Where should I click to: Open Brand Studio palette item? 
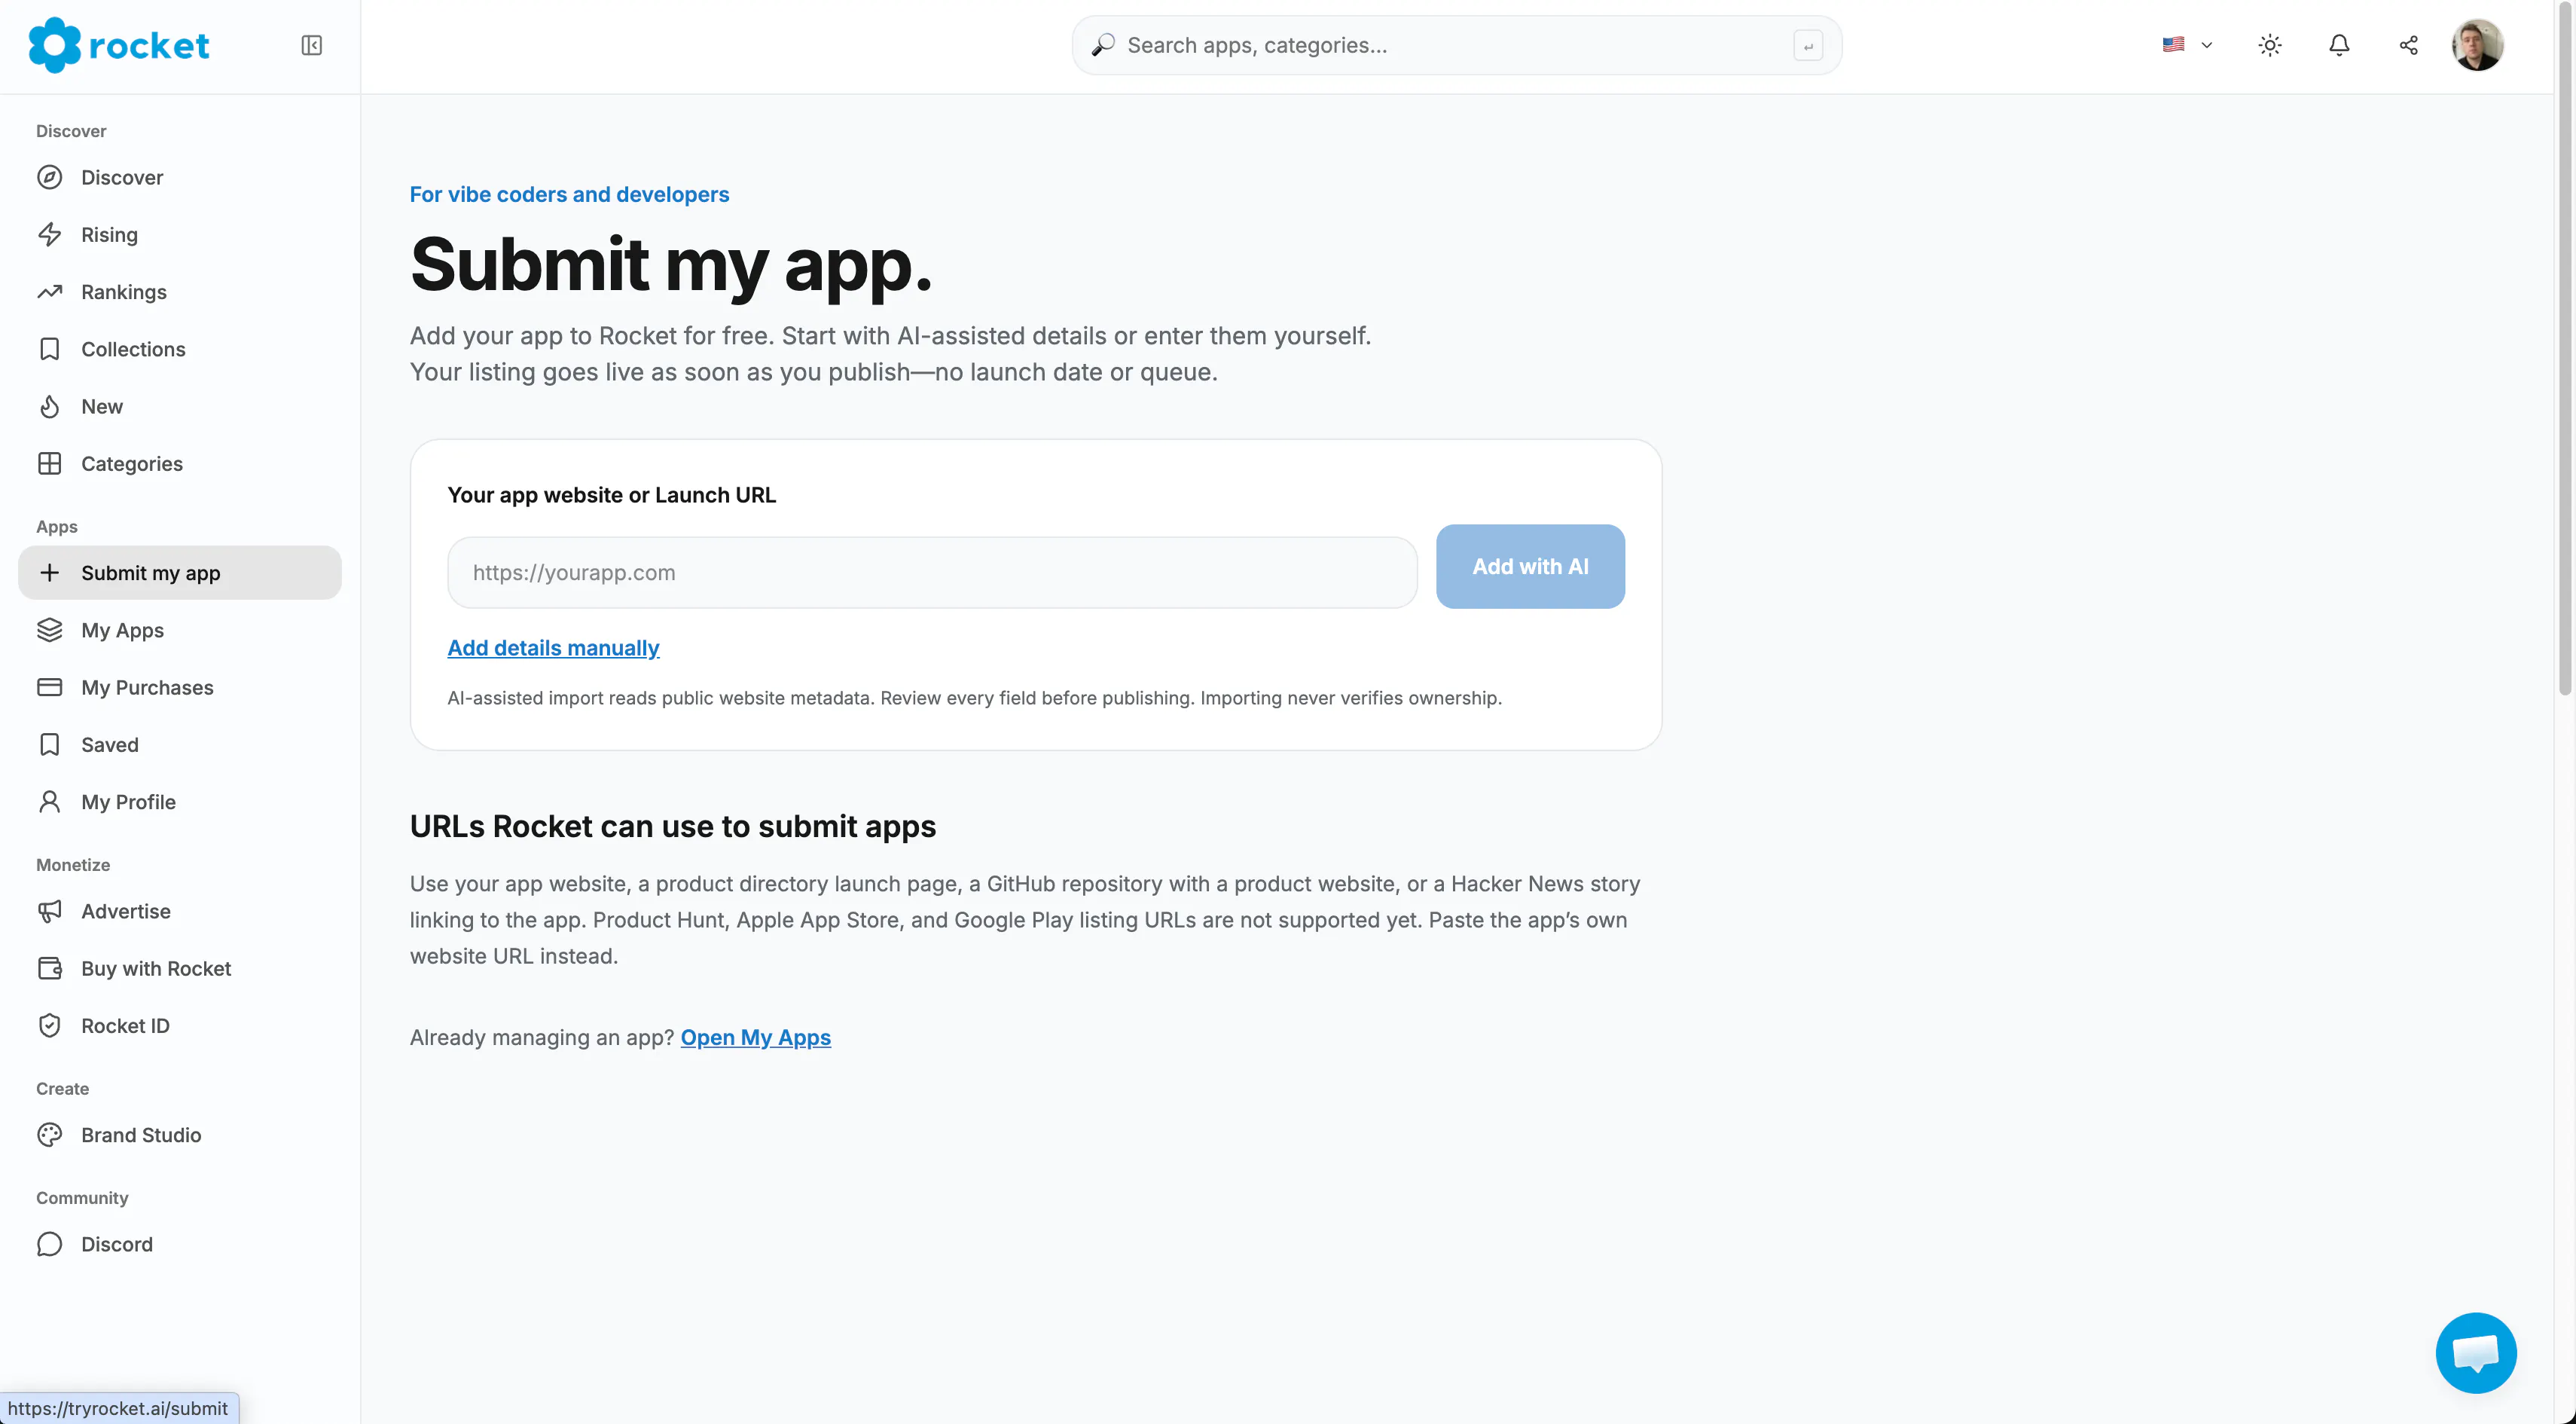coord(180,1135)
